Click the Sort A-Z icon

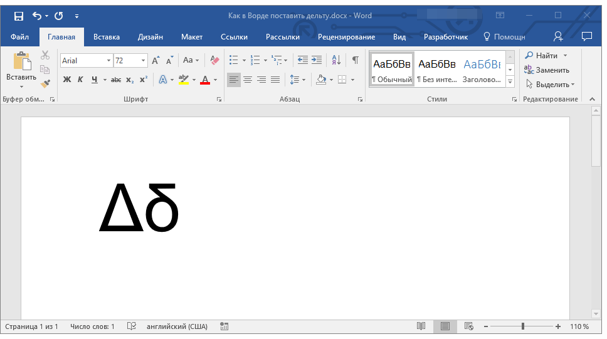coord(336,61)
